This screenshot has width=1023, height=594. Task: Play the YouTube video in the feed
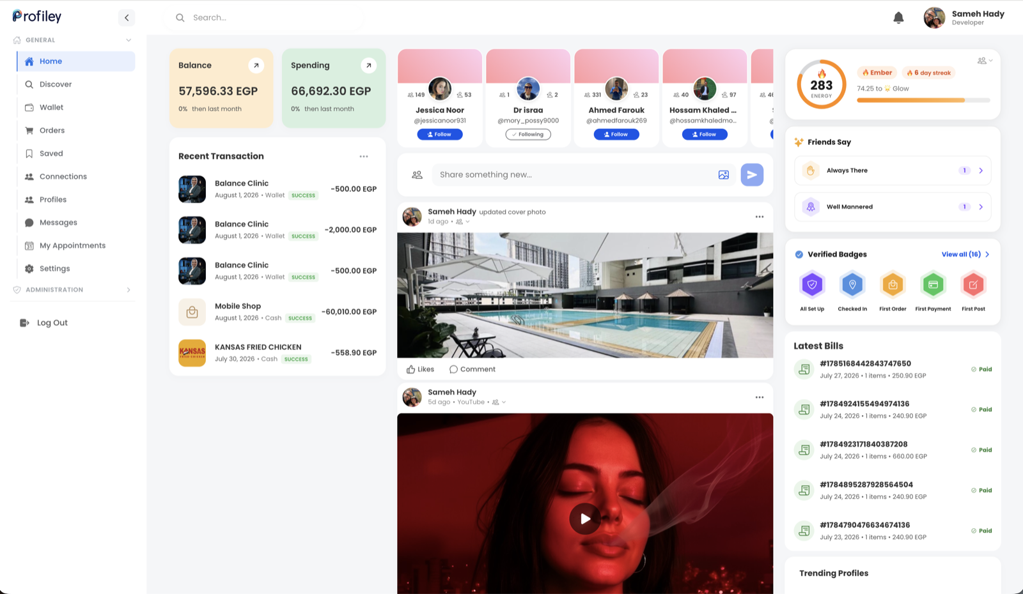point(585,519)
